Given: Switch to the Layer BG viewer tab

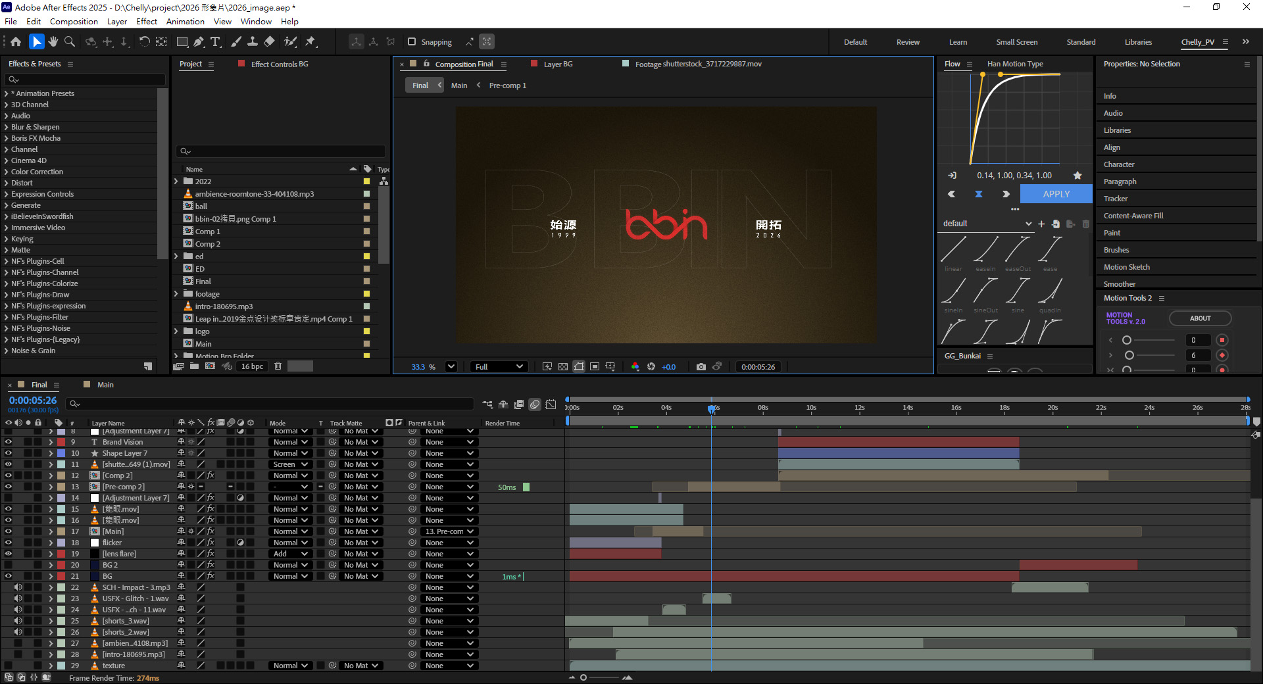Looking at the screenshot, I should [556, 64].
